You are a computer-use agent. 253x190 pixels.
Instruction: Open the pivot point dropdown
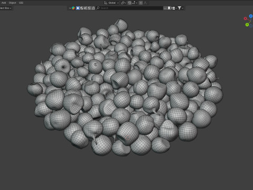tap(123, 3)
